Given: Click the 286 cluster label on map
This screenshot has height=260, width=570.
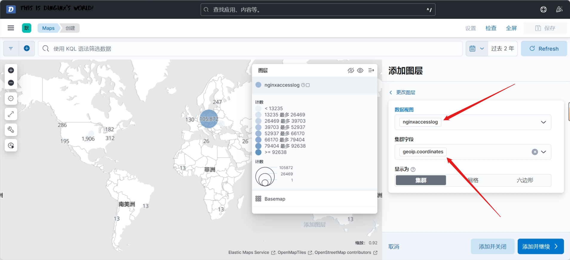Looking at the screenshot, I should pos(62,125).
